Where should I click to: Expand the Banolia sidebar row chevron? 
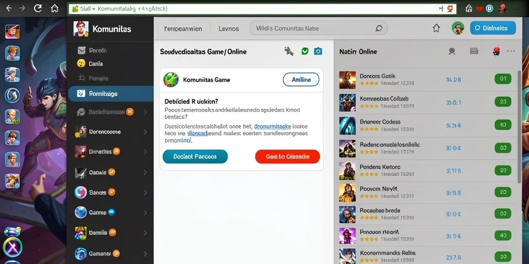point(145,233)
